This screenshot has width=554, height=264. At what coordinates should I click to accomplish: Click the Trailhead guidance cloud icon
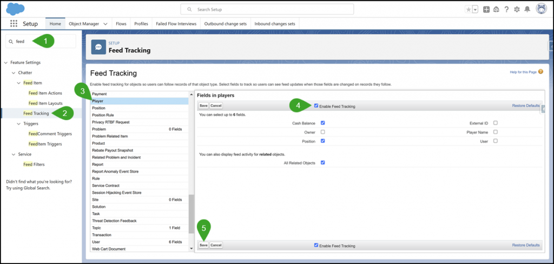coord(496,10)
